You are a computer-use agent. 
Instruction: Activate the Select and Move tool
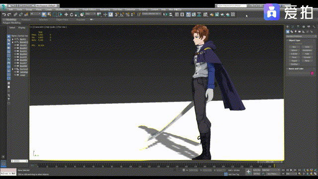pos(66,14)
